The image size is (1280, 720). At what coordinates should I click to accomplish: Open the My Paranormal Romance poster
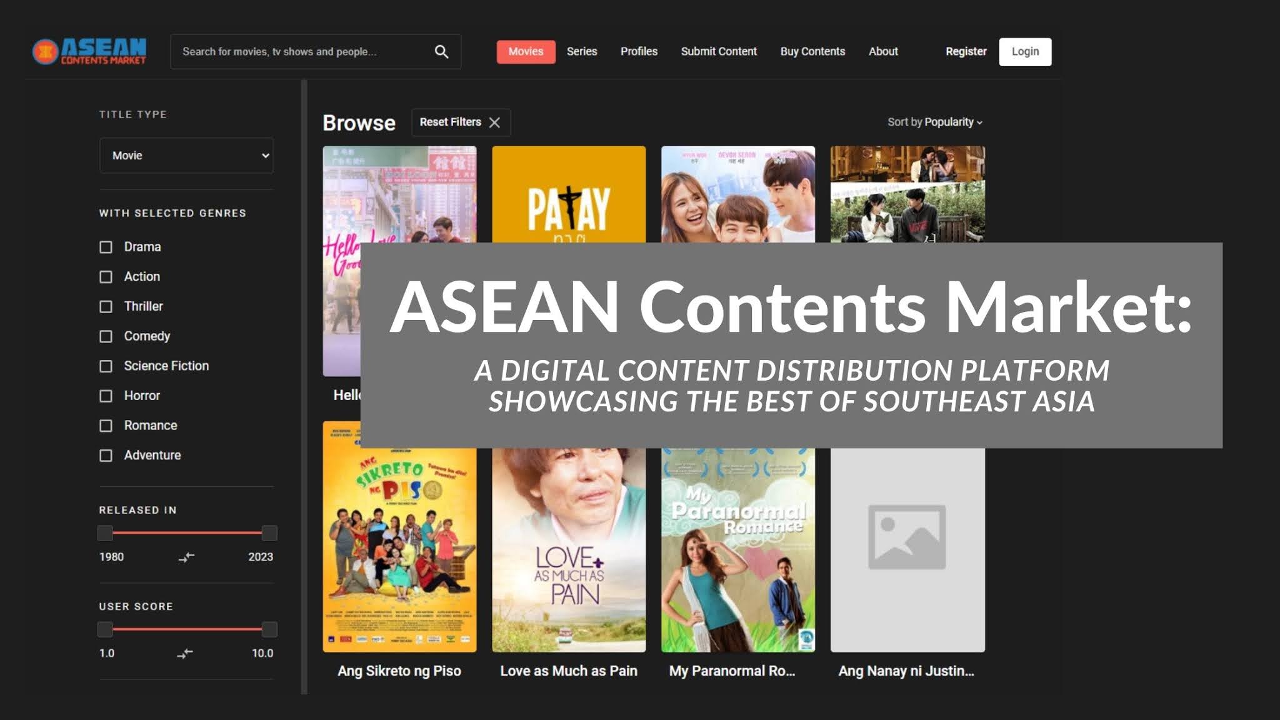pyautogui.click(x=738, y=550)
